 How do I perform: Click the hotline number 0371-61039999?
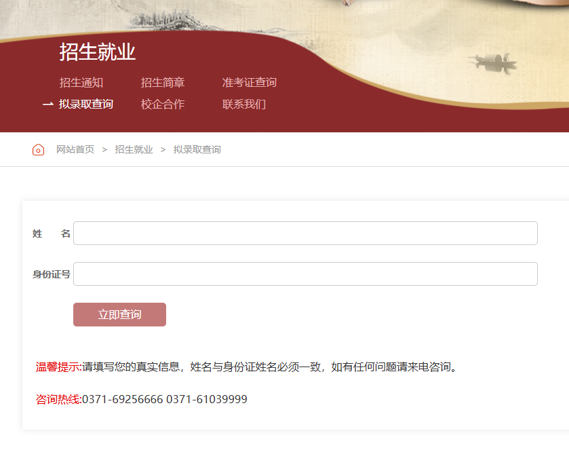point(207,400)
